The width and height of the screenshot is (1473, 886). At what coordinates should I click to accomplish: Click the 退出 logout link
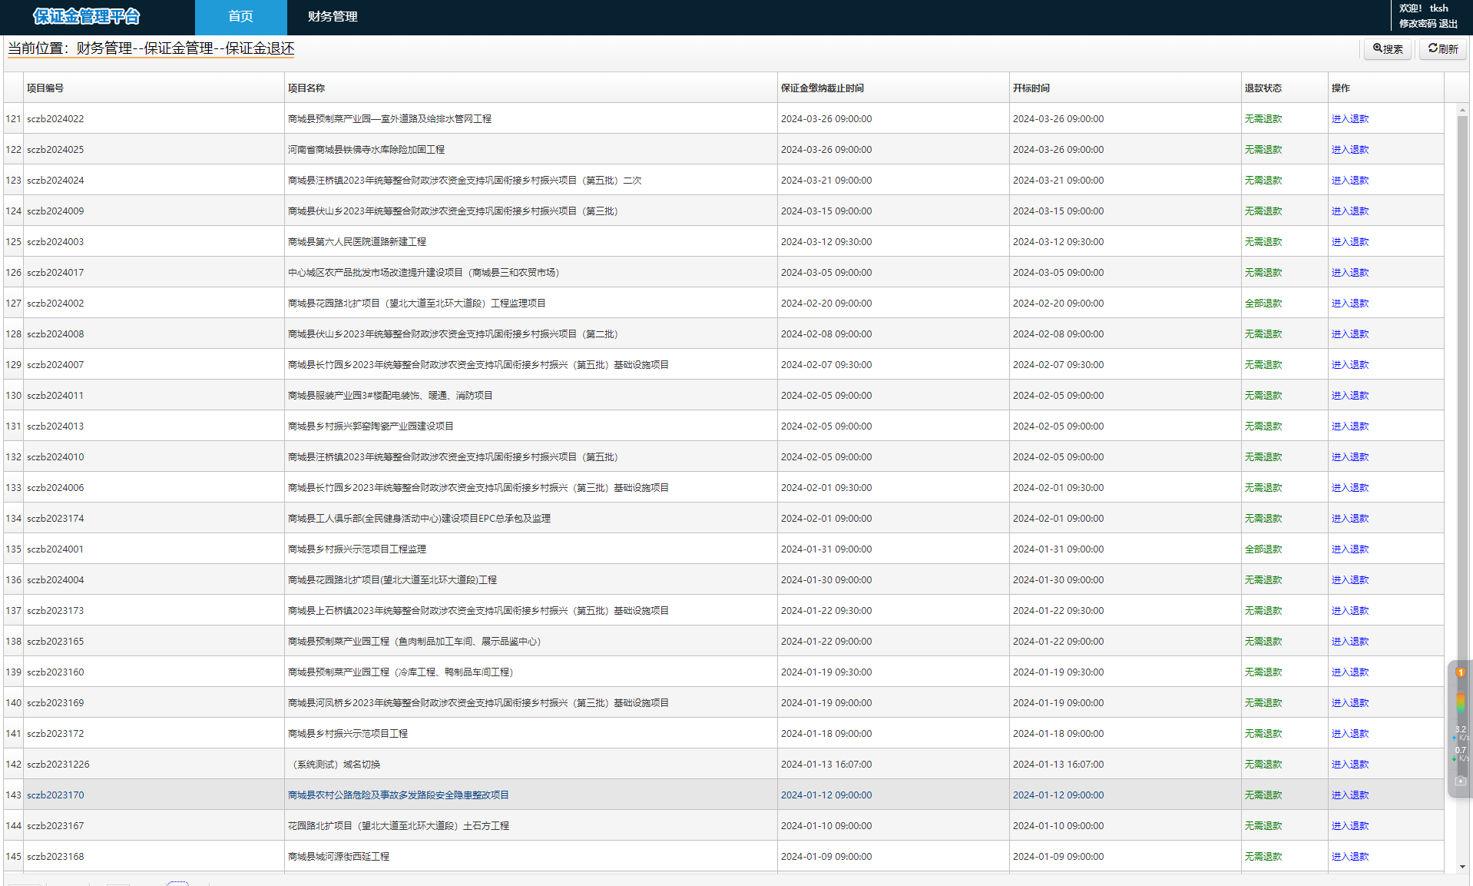point(1448,24)
